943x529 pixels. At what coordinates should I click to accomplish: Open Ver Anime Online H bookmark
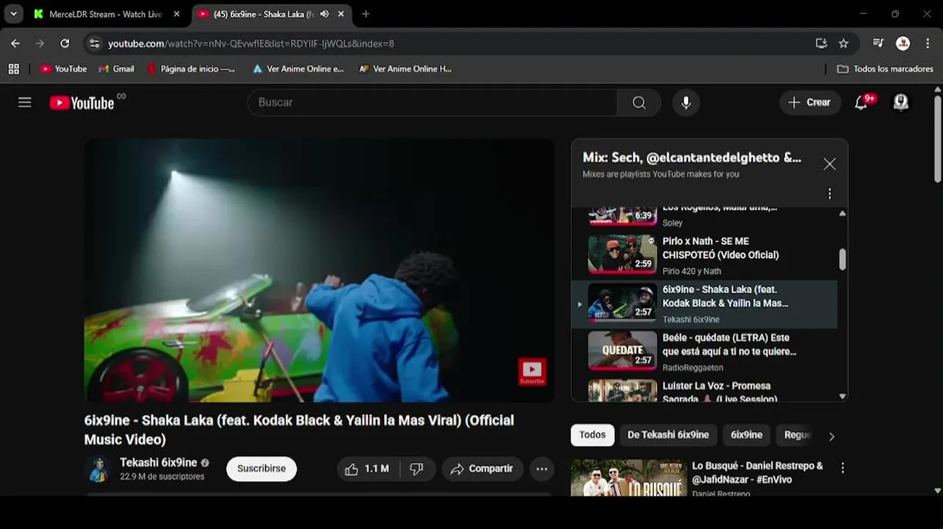(x=405, y=69)
